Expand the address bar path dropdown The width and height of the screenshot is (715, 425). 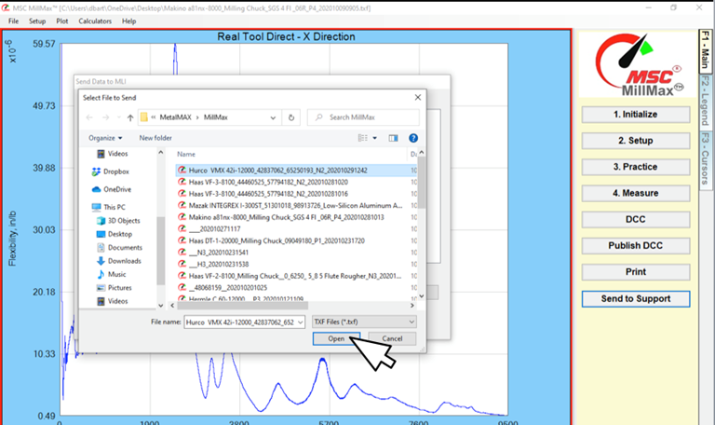coord(273,117)
